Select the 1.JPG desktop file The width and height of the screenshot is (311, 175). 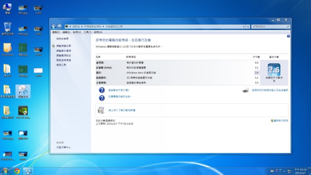[38, 10]
